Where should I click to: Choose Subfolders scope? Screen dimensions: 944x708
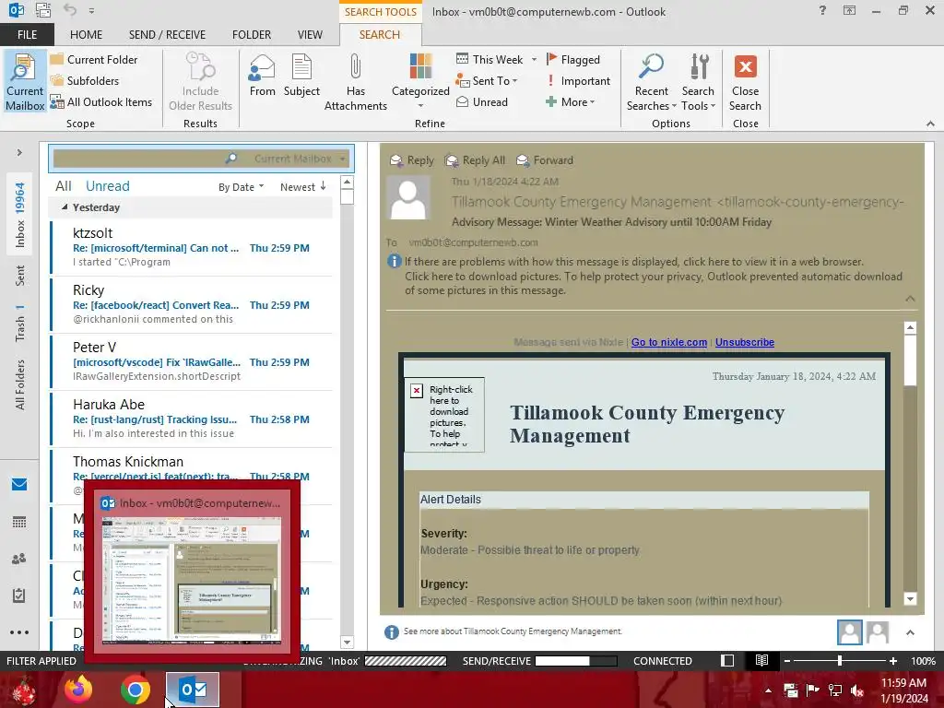(x=85, y=81)
